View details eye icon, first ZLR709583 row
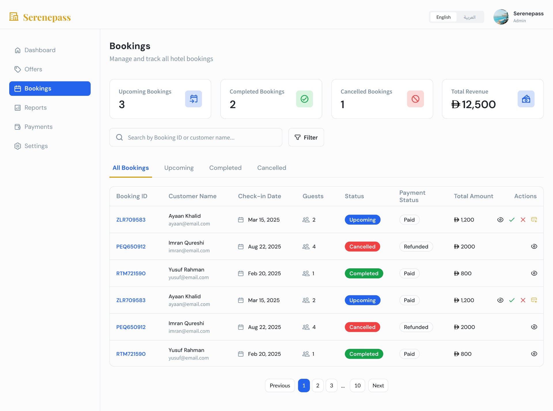 (500, 220)
